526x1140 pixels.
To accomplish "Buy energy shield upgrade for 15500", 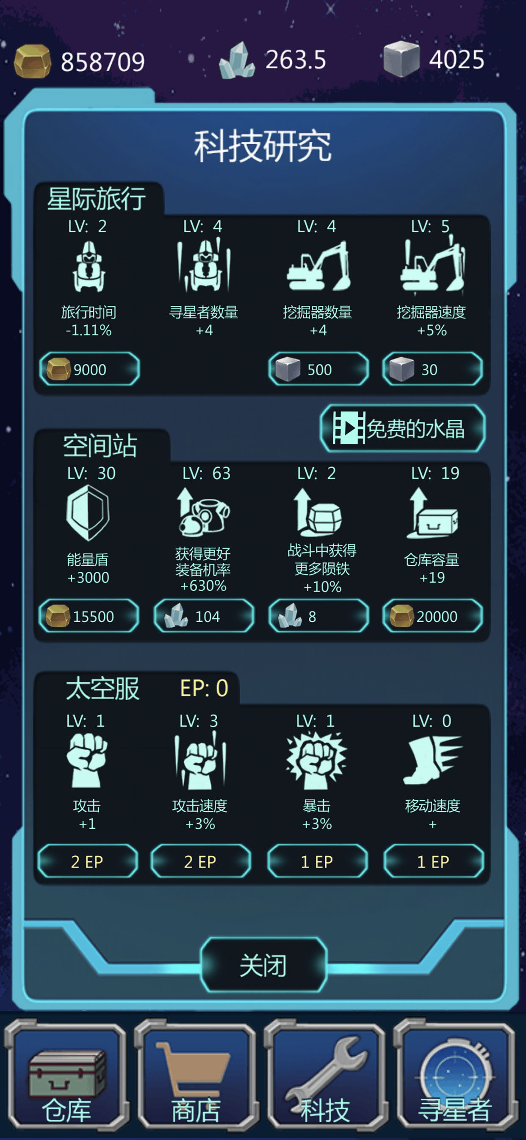I will (89, 616).
